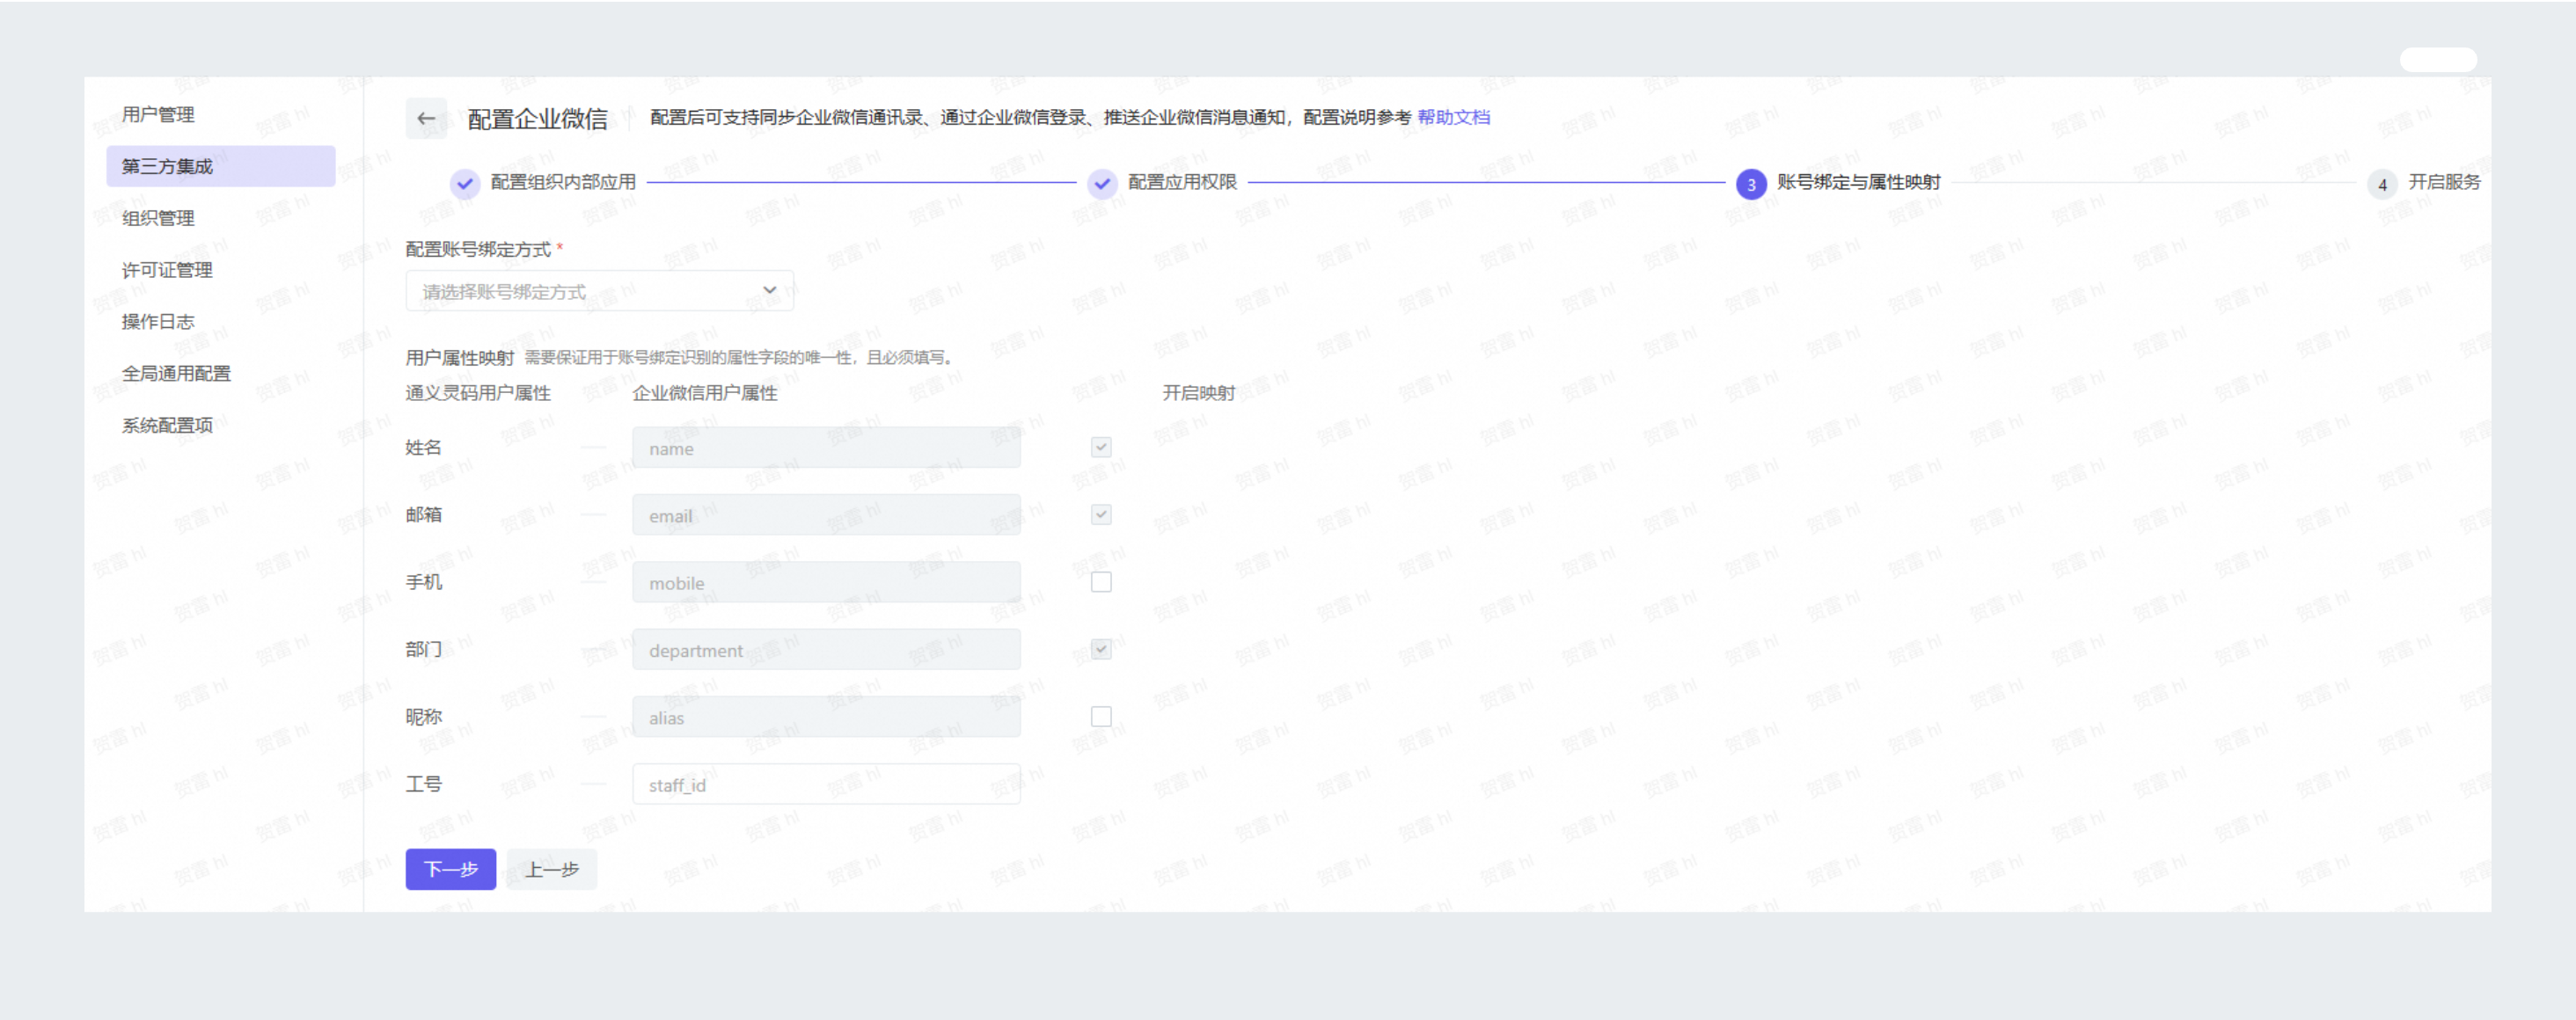This screenshot has width=2576, height=1020.
Task: Go to 许可证管理 menu item
Action: (x=167, y=270)
